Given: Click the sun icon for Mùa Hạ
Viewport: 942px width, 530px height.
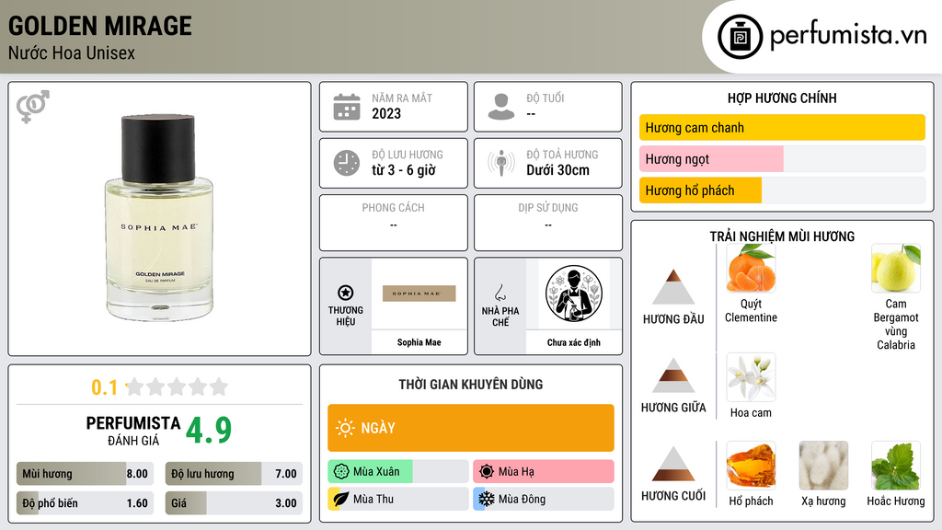Looking at the screenshot, I should 487,471.
